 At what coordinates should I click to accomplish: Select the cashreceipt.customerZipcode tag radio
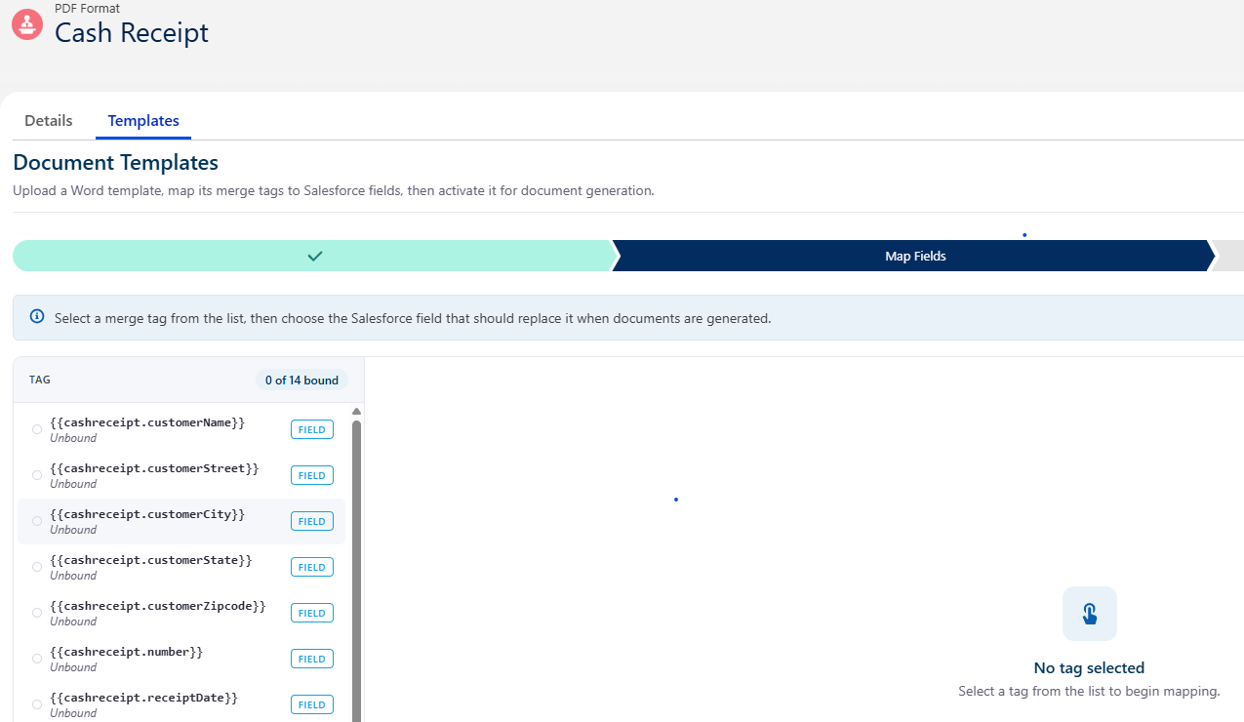point(37,613)
